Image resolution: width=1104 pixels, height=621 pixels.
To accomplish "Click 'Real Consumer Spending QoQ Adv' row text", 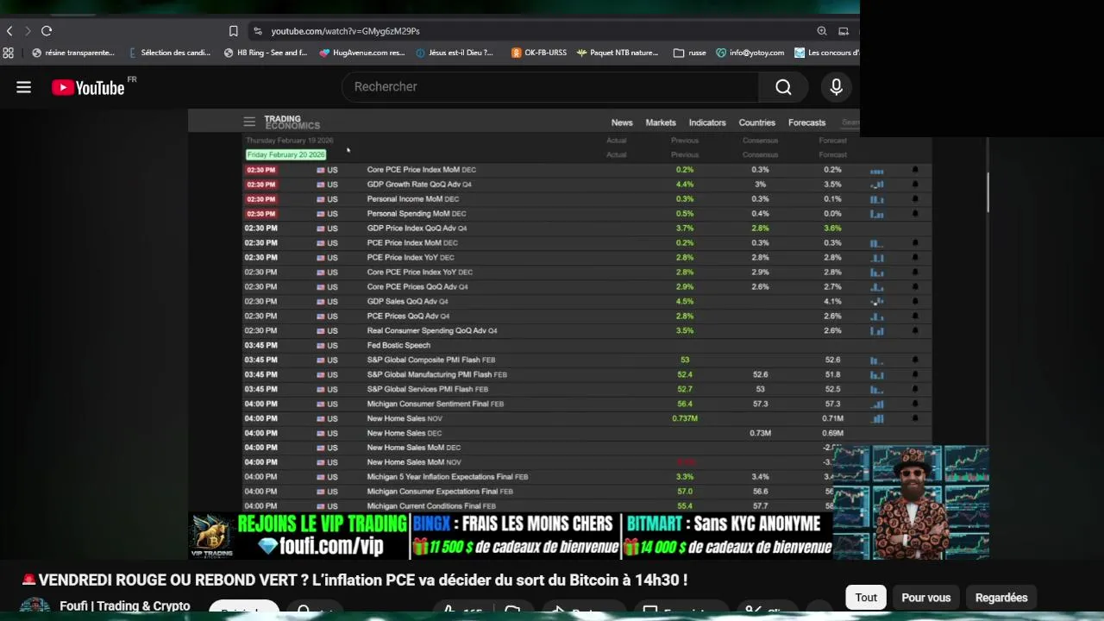I will [x=432, y=330].
